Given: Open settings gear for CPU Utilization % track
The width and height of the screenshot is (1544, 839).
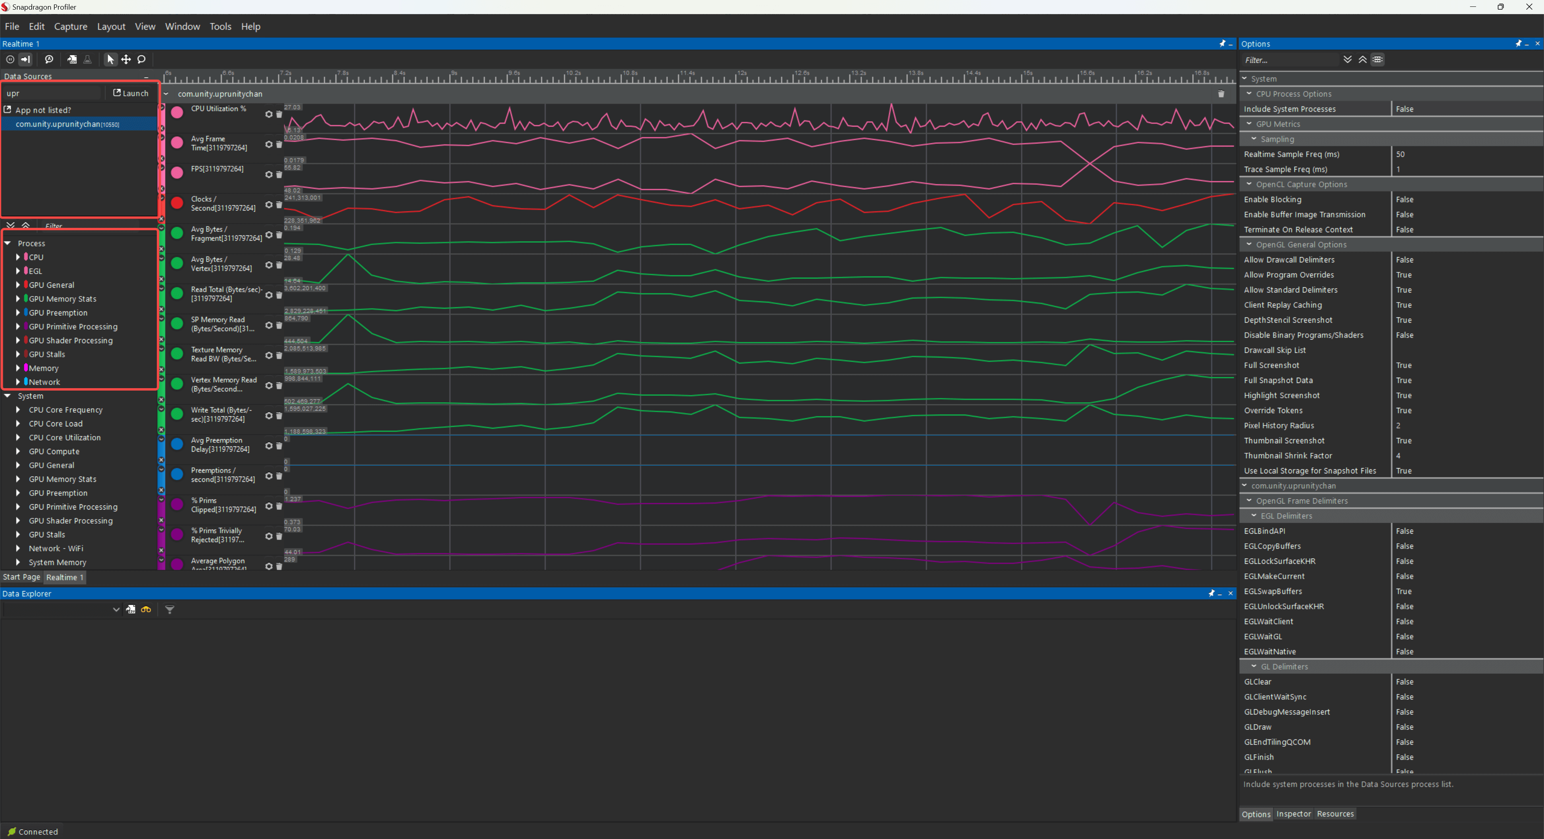Looking at the screenshot, I should 269,115.
